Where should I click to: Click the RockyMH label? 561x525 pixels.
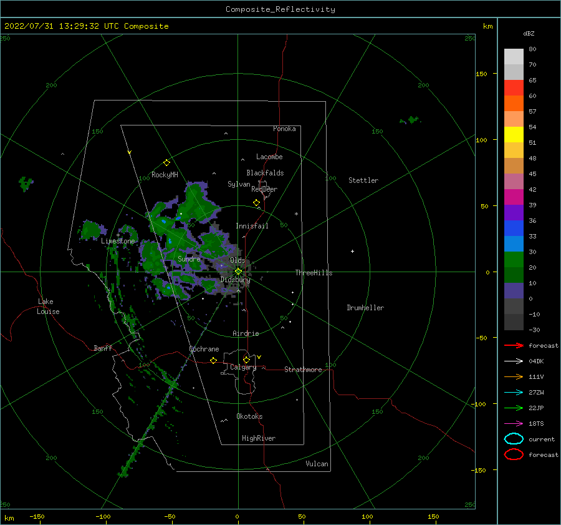(x=165, y=175)
